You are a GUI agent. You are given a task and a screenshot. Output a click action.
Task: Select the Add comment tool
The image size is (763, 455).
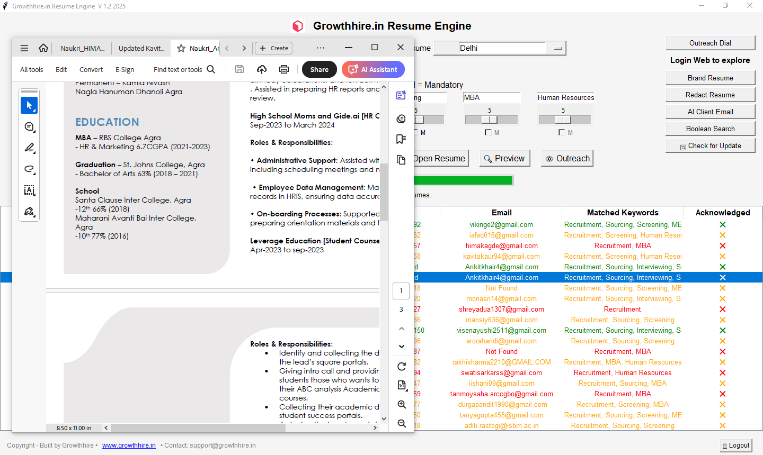29,127
